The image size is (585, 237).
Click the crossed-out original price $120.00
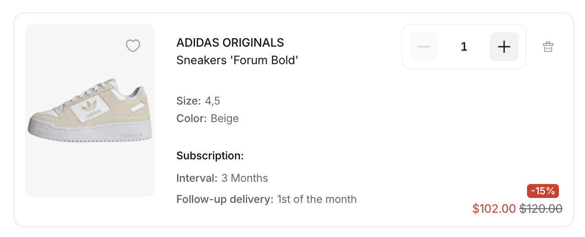pyautogui.click(x=541, y=209)
